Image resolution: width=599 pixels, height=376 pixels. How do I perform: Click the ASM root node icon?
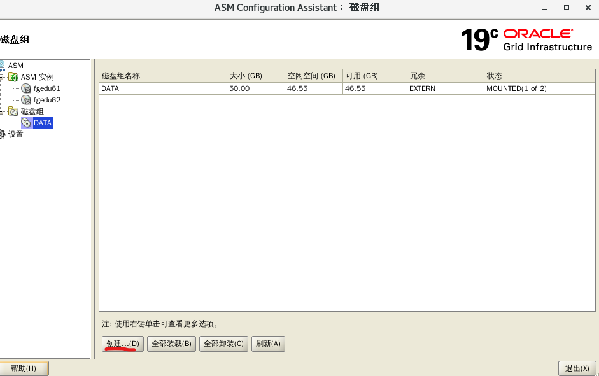coord(2,66)
